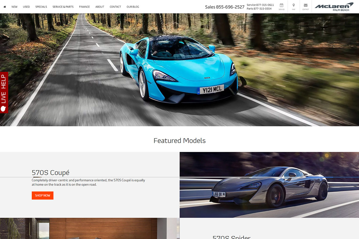The width and height of the screenshot is (359, 239).
Task: Call the Sales number 855-696-2527
Action: pos(225,7)
